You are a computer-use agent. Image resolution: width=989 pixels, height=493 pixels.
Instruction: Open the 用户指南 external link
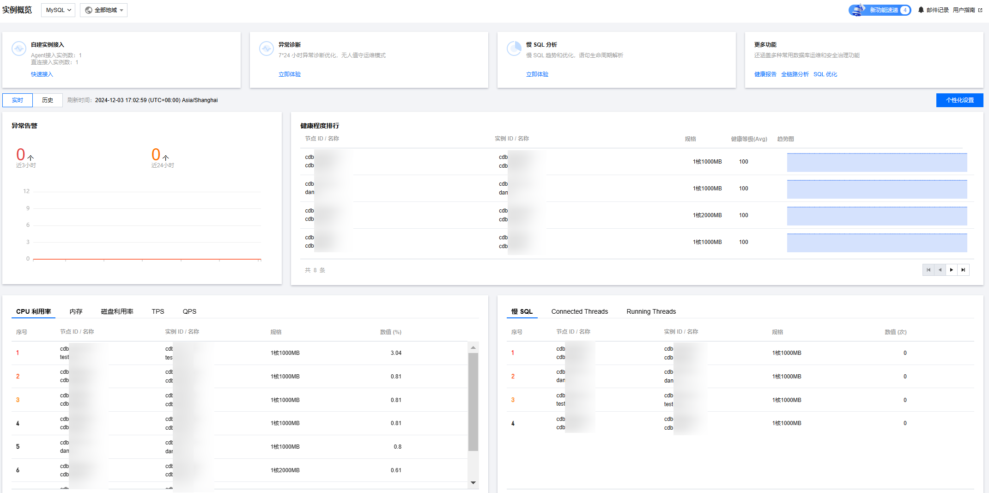[967, 10]
